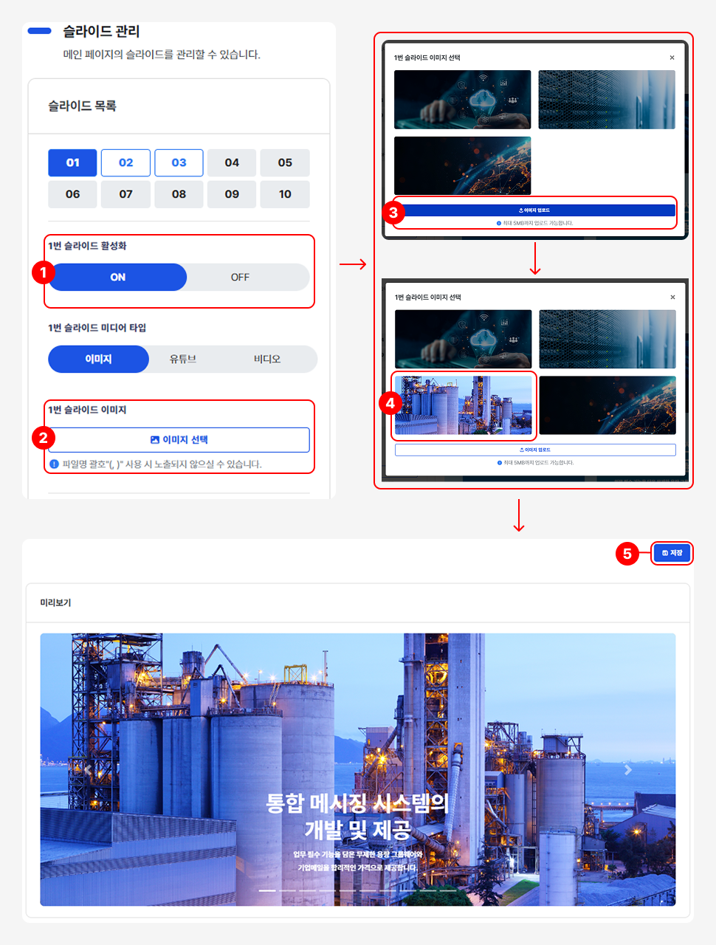Open slide 02 in slide list
Image resolution: width=716 pixels, height=945 pixels.
[125, 163]
